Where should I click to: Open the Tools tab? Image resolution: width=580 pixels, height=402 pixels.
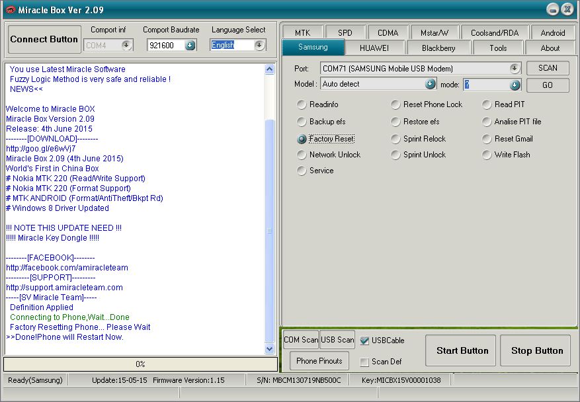pos(498,48)
